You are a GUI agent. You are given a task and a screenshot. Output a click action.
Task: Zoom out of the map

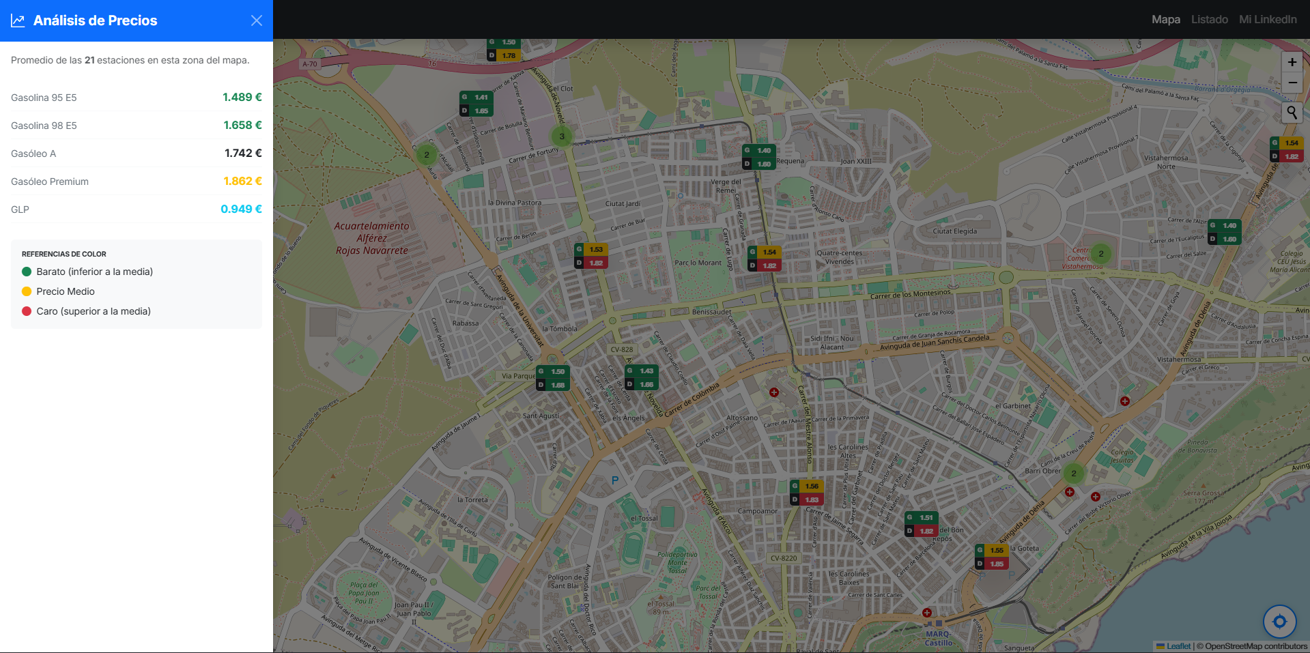point(1292,83)
